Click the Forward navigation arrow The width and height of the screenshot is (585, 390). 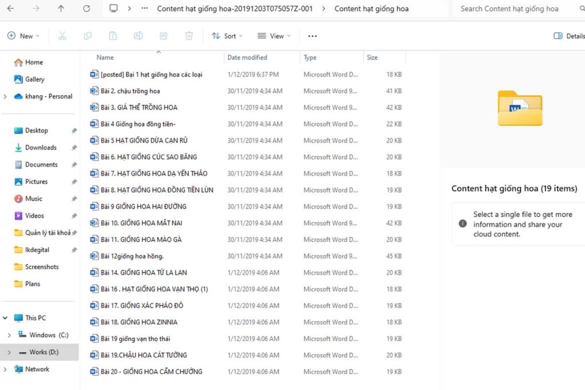coord(36,9)
